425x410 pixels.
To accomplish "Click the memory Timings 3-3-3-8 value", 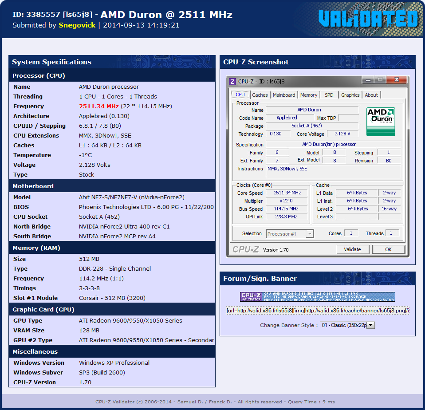I will (89, 288).
